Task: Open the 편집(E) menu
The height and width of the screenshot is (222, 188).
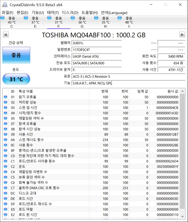Action: coord(22,13)
